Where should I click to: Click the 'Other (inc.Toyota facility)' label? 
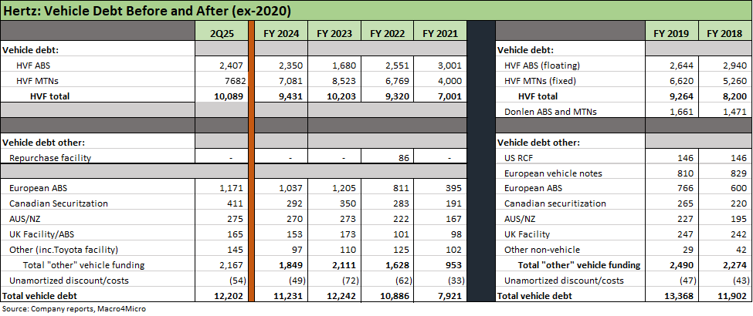[64, 250]
